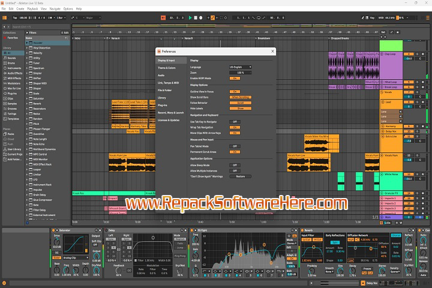Open the Create menu
Image resolution: width=432 pixels, height=288 pixels.
click(x=20, y=9)
